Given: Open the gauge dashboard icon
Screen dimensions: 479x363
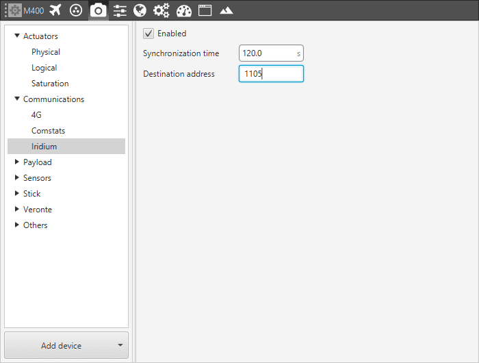Looking at the screenshot, I should point(184,11).
